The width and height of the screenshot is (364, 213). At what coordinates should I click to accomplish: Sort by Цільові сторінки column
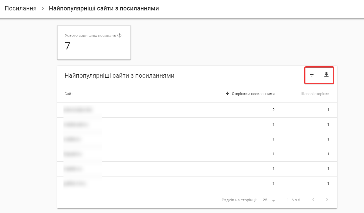(x=315, y=94)
